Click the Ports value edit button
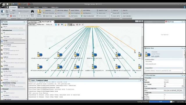This screenshot has height=105, width=186. tap(183, 86)
